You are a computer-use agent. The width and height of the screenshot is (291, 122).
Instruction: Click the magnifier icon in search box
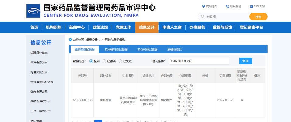202,17
